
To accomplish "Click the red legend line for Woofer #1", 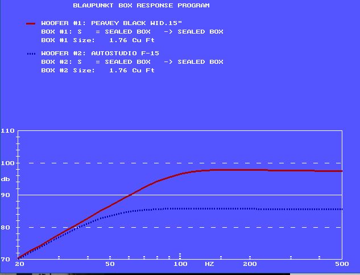I will tap(31, 23).
